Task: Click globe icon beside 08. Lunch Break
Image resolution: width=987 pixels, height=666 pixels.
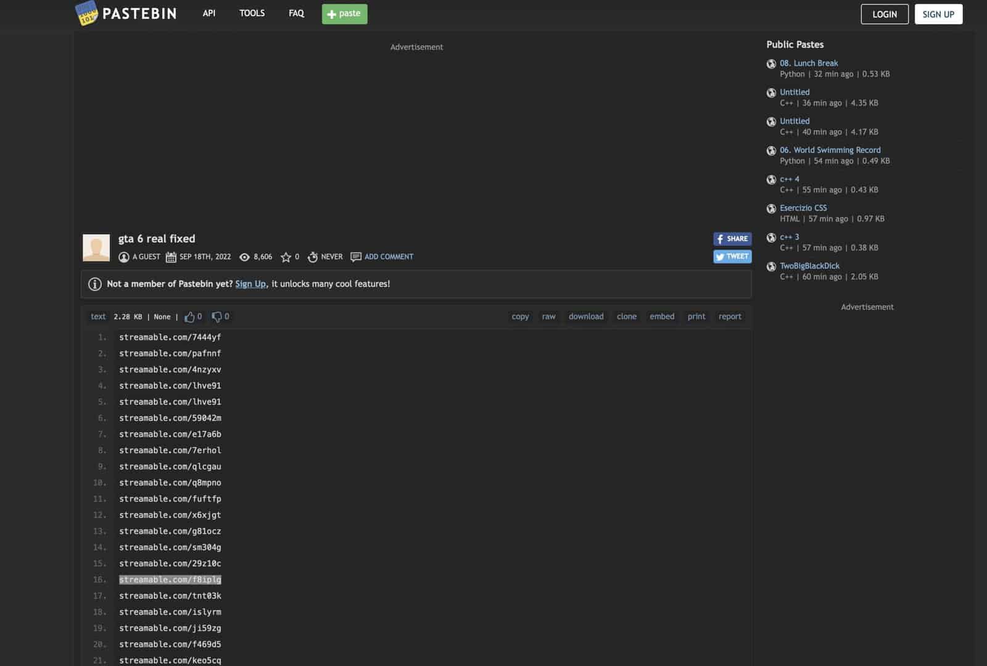Action: tap(771, 64)
